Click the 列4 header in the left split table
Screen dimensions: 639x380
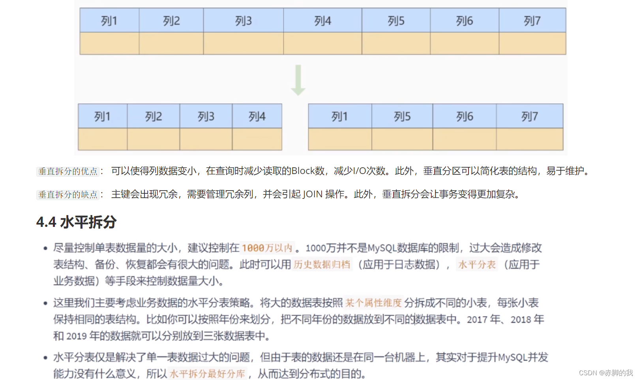pos(257,116)
